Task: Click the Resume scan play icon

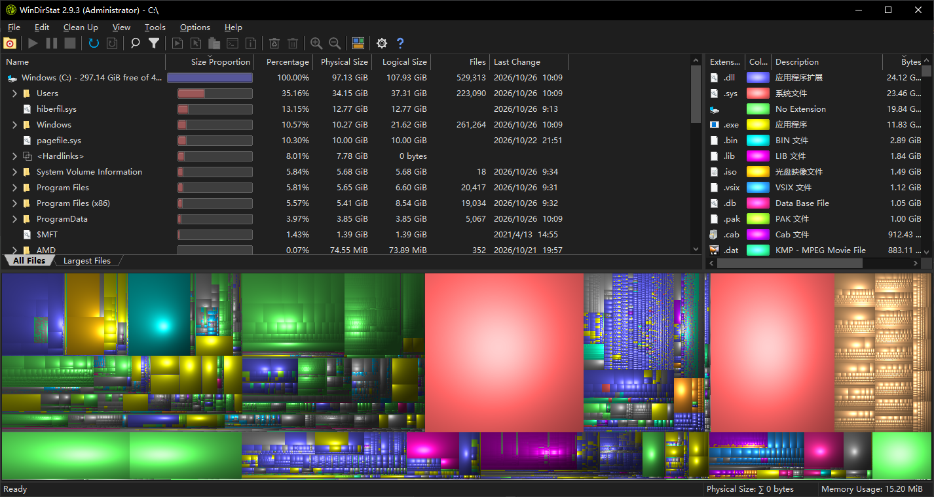Action: coord(33,43)
